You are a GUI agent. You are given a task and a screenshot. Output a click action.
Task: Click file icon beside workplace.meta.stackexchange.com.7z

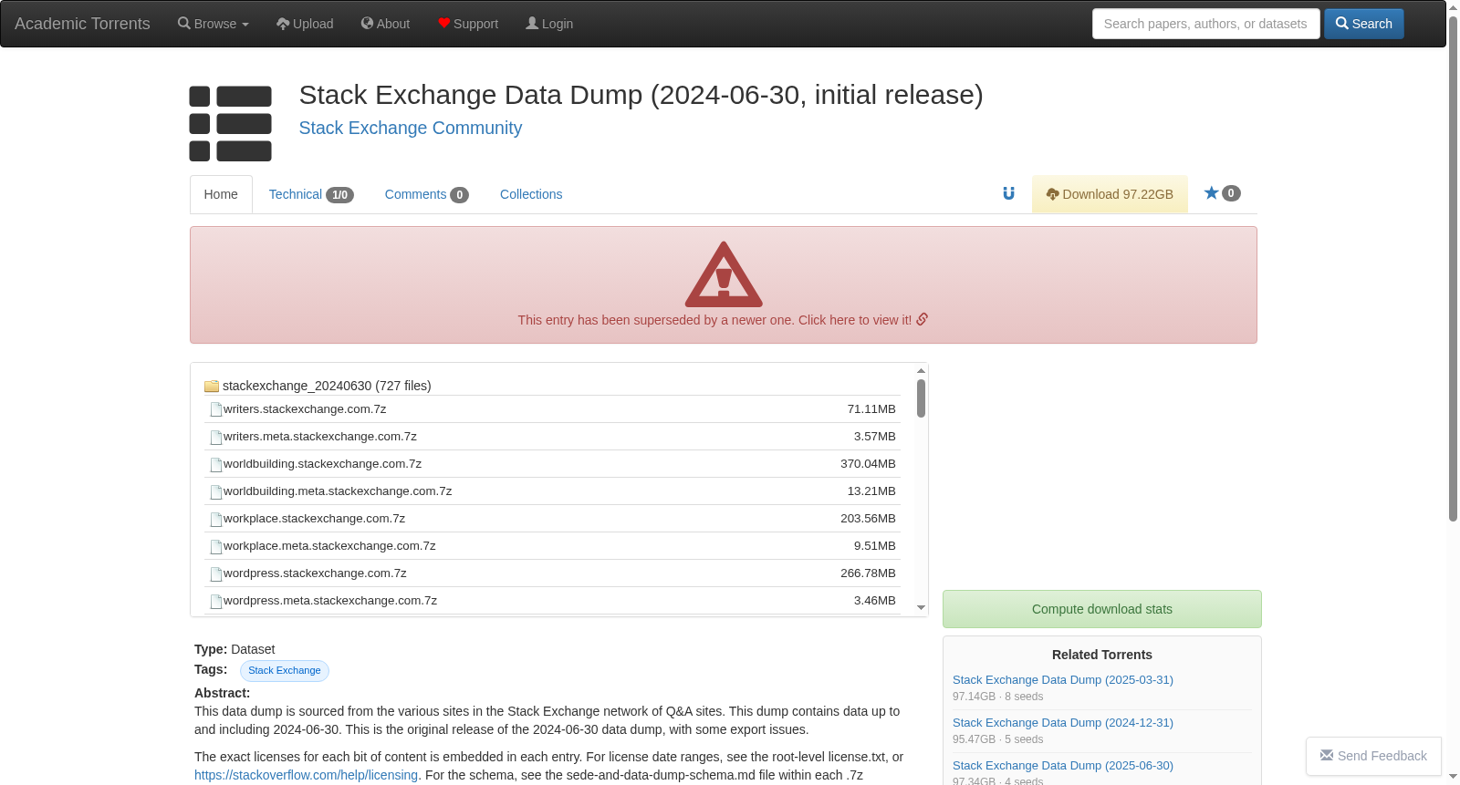point(216,547)
